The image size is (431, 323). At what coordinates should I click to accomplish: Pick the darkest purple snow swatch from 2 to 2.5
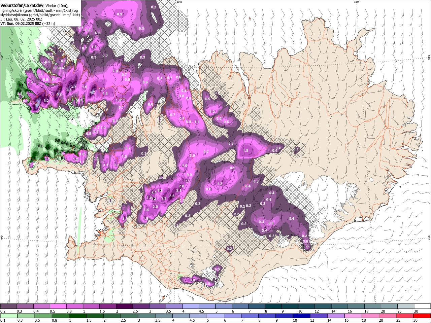tap(124, 307)
